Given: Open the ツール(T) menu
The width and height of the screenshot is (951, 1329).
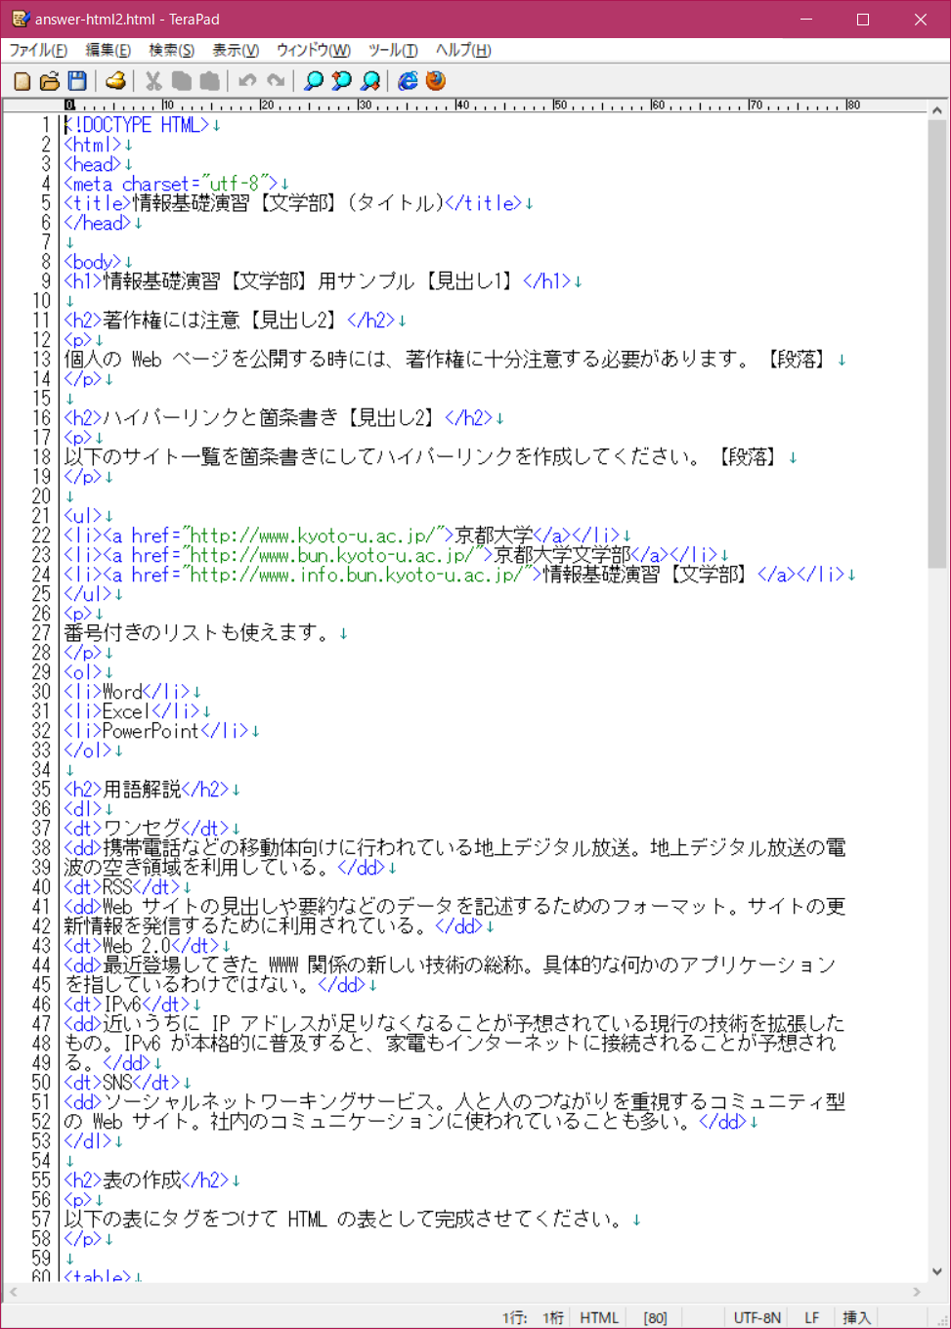Looking at the screenshot, I should (393, 50).
